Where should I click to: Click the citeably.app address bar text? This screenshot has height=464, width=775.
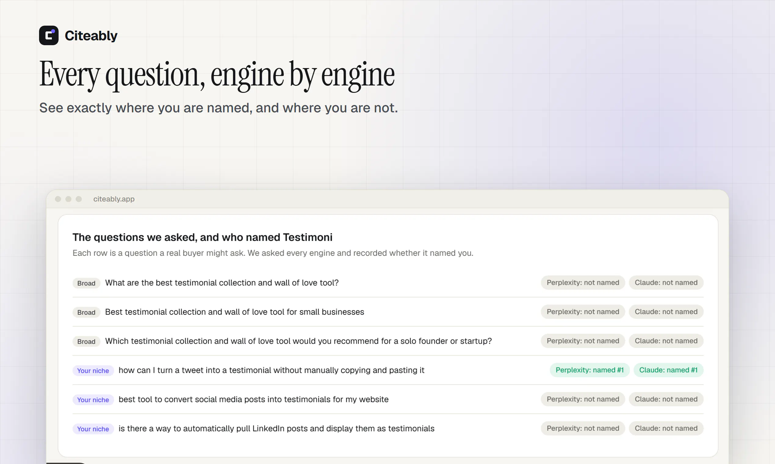coord(114,199)
